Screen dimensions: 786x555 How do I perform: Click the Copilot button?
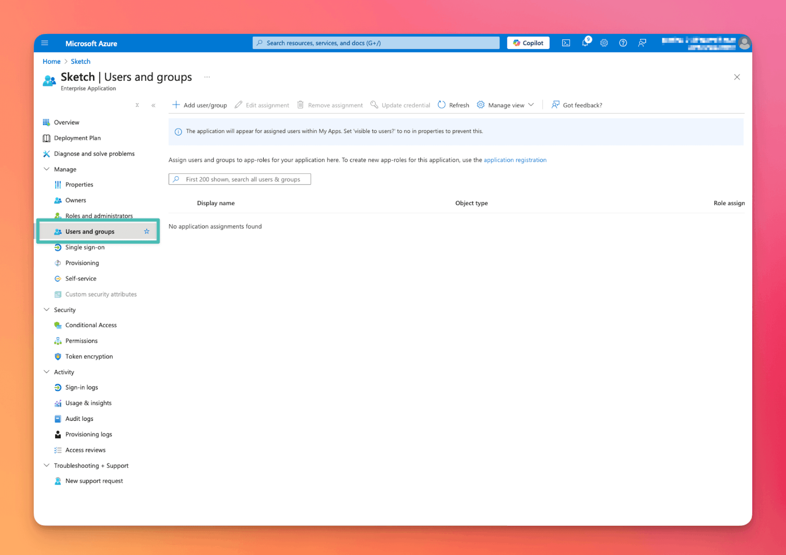tap(528, 43)
